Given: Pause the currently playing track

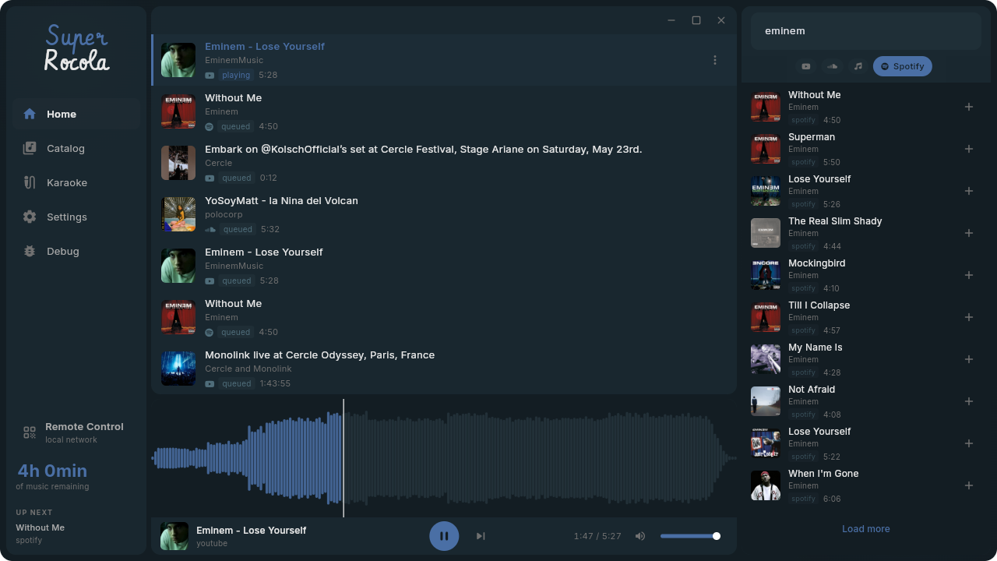Looking at the screenshot, I should coord(444,536).
